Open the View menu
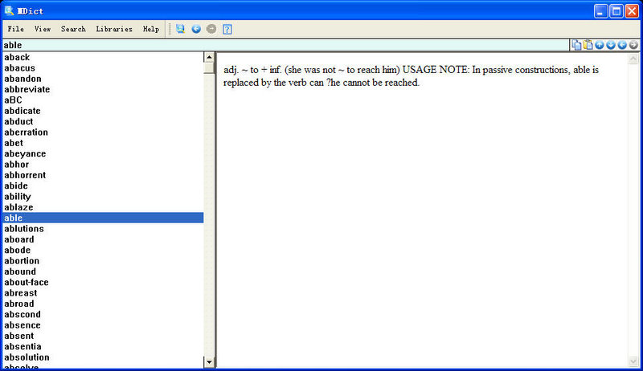This screenshot has width=643, height=371. [43, 29]
